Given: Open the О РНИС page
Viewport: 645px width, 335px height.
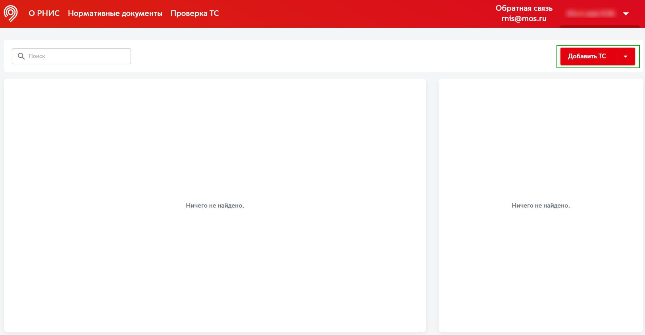Looking at the screenshot, I should click(44, 13).
